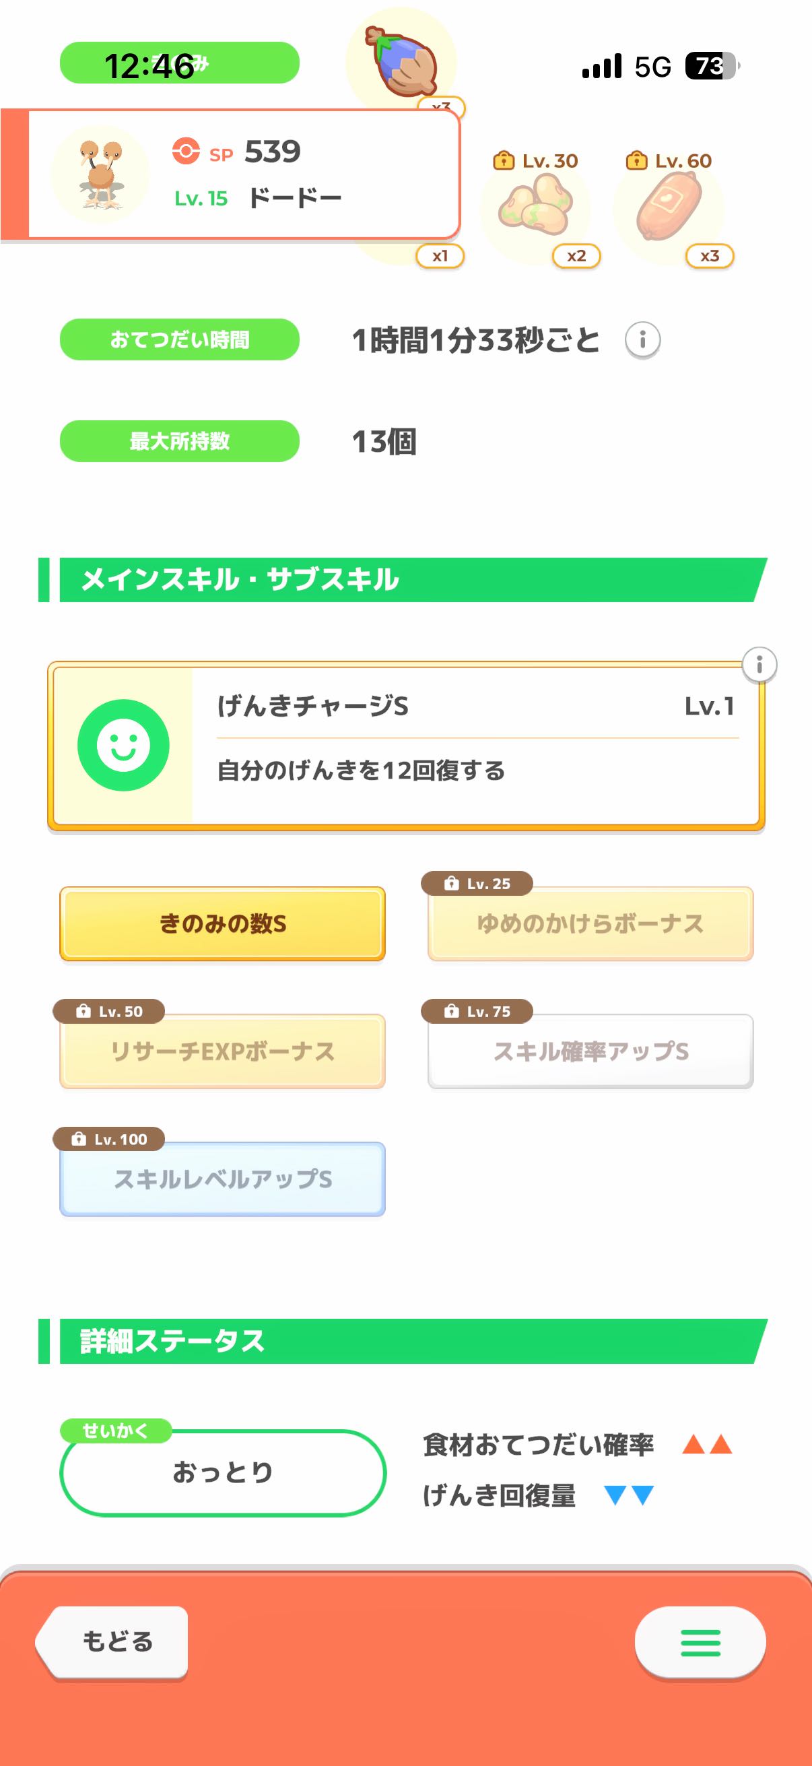Image resolution: width=812 pixels, height=1766 pixels.
Task: Tap the おっとり nature box
Action: [223, 1472]
